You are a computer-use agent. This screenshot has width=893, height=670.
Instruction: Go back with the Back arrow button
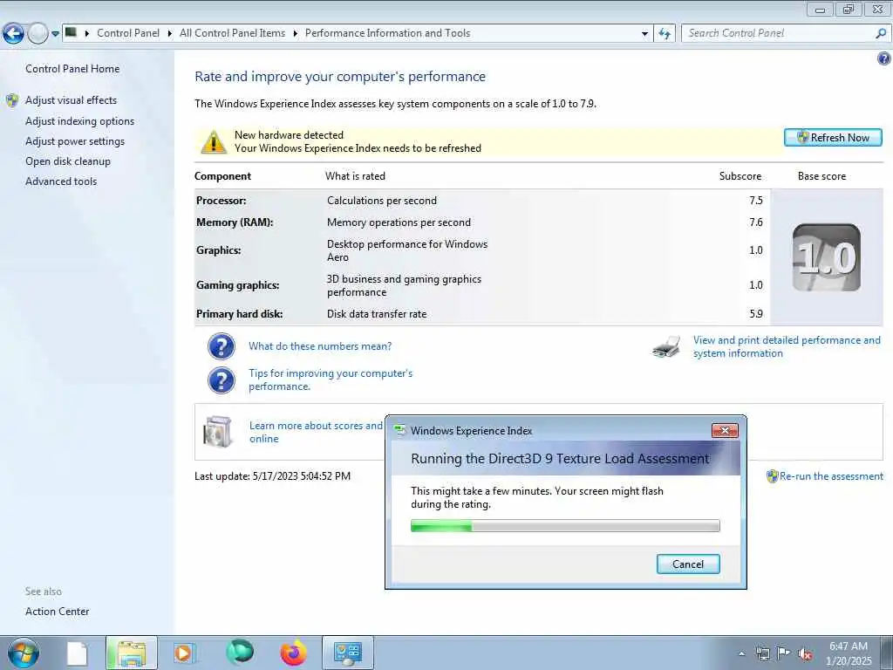[x=13, y=34]
